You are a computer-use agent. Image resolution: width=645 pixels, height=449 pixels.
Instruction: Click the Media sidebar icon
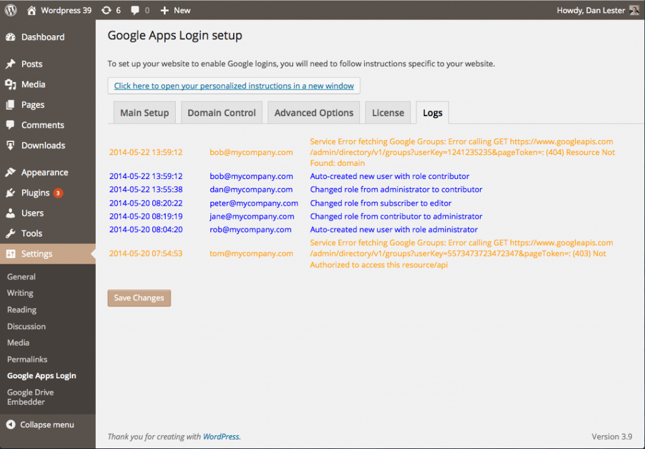click(10, 85)
